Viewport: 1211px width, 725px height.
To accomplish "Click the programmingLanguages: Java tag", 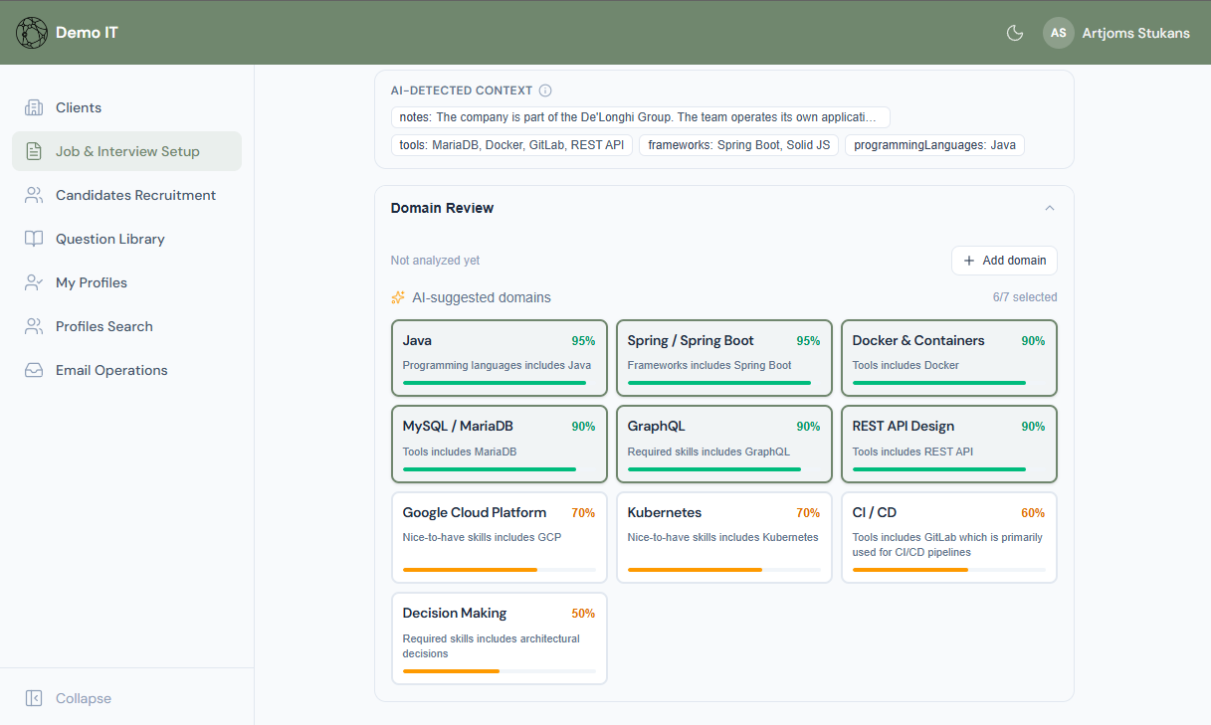I will coord(934,145).
